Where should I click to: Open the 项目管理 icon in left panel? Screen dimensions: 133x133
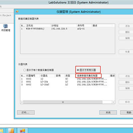[6, 28]
